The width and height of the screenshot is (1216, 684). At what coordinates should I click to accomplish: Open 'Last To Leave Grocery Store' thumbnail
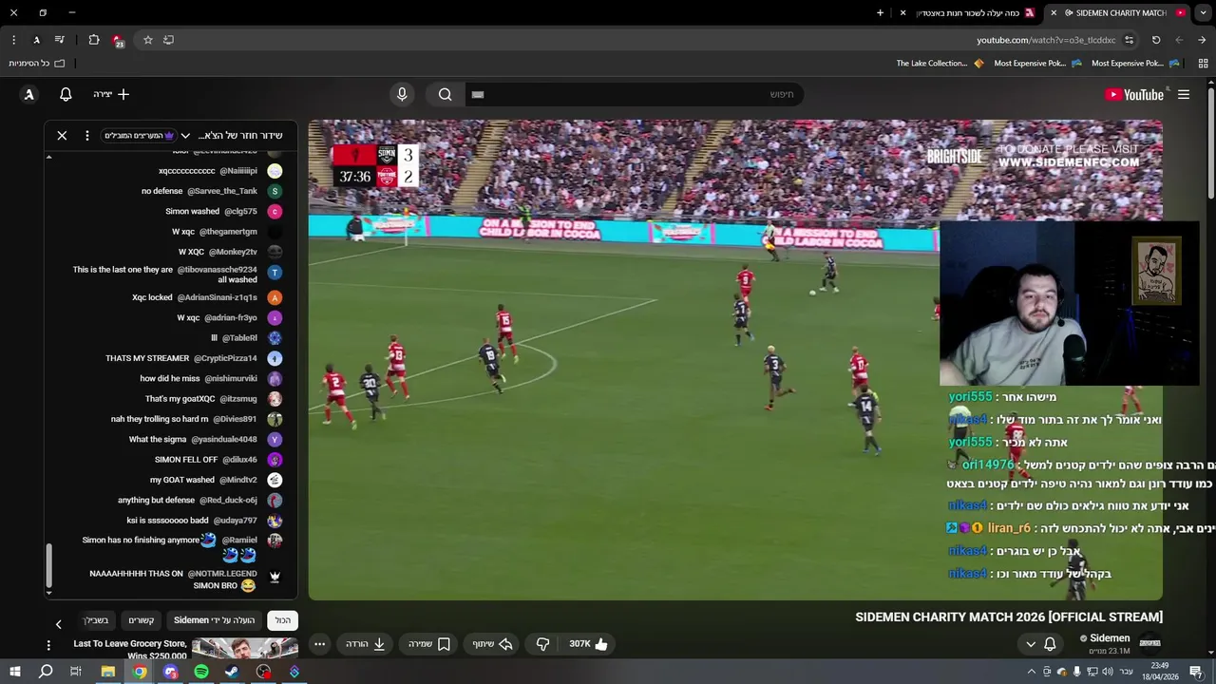click(245, 649)
